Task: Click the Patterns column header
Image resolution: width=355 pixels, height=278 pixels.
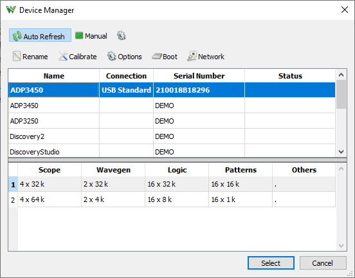Action: 241,170
